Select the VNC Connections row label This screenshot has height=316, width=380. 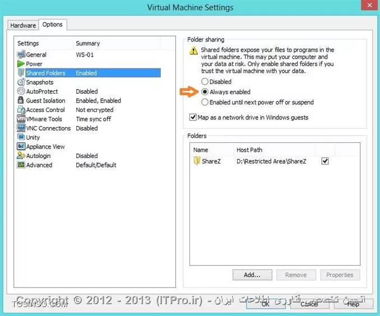pyautogui.click(x=48, y=128)
